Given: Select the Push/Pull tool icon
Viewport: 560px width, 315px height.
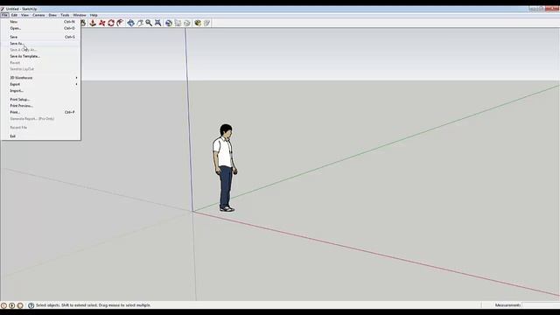Looking at the screenshot, I should pos(93,24).
